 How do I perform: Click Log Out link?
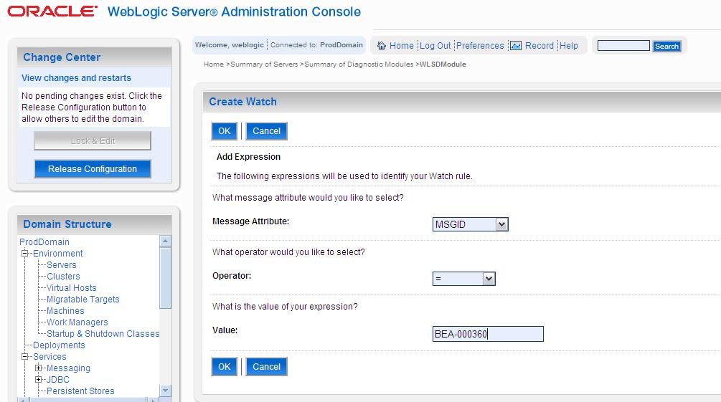435,45
